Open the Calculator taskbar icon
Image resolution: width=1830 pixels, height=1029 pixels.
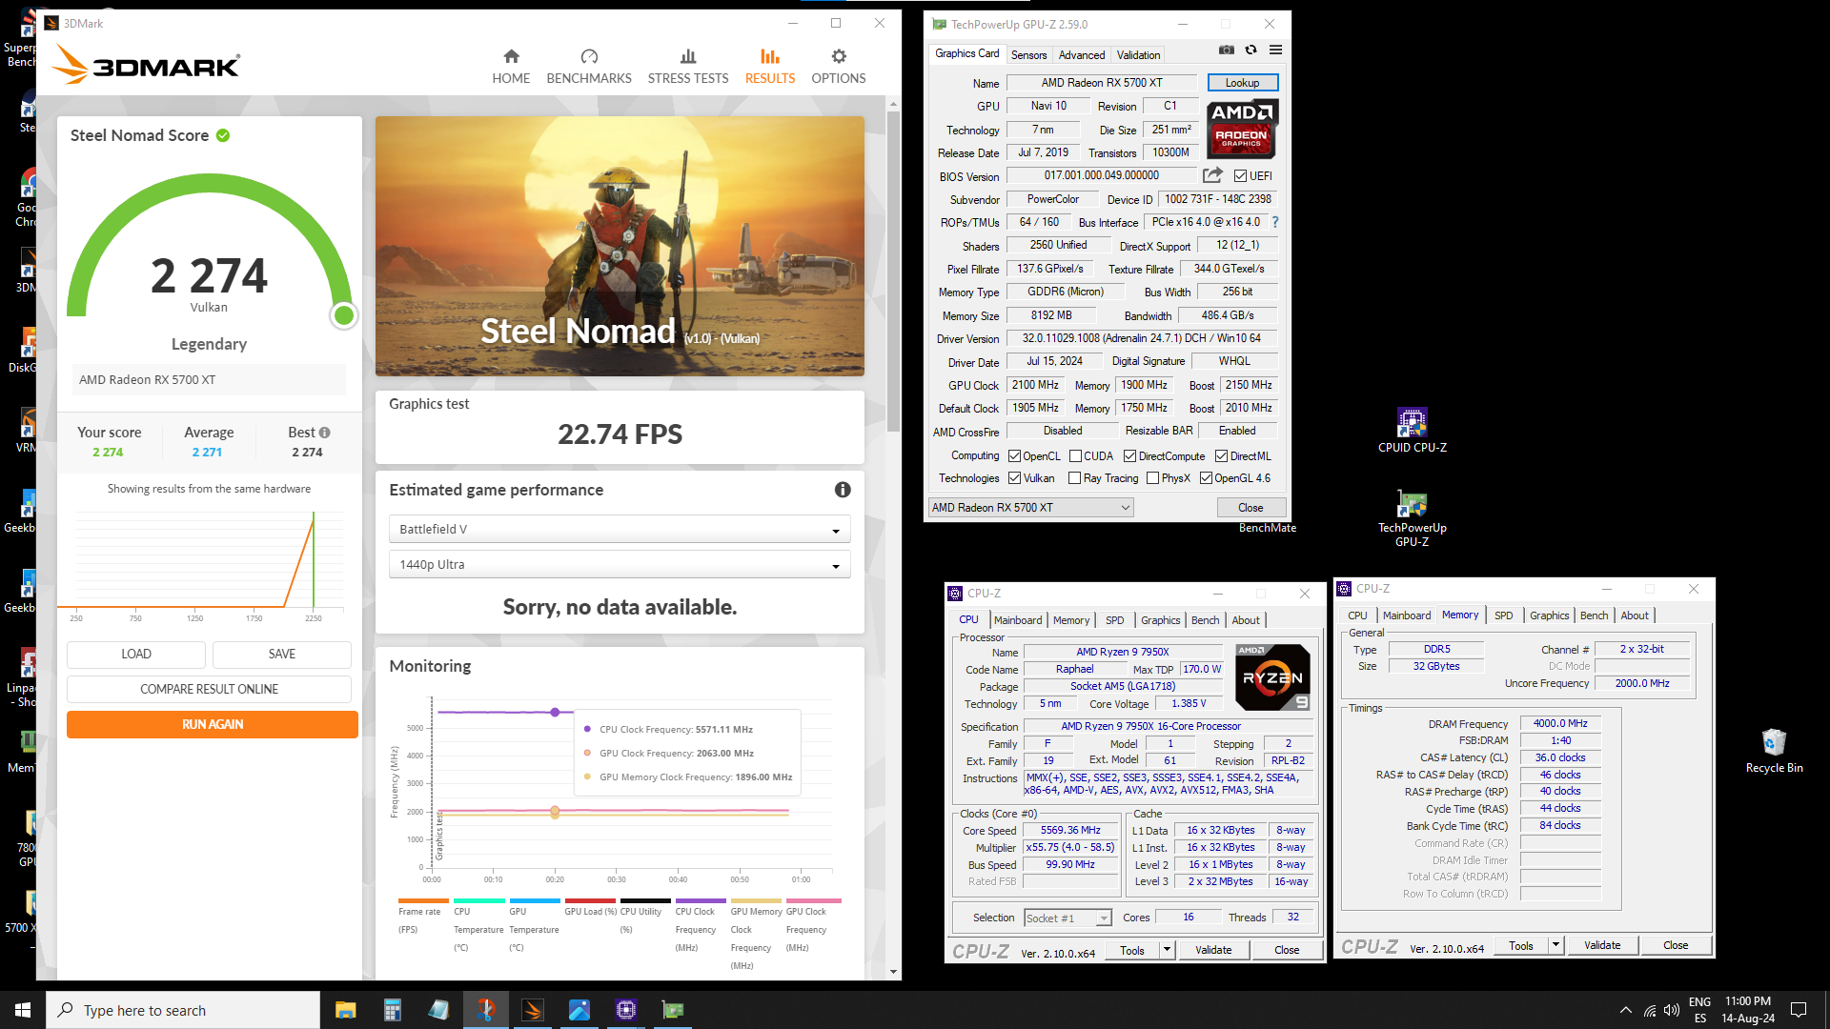(392, 1010)
